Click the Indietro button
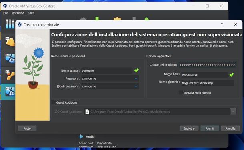 [189, 128]
